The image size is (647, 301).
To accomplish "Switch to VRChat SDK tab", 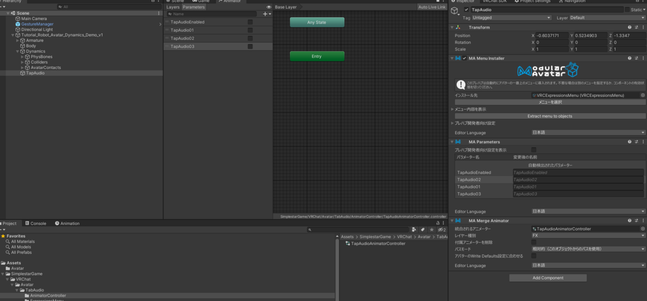I will tap(495, 2).
